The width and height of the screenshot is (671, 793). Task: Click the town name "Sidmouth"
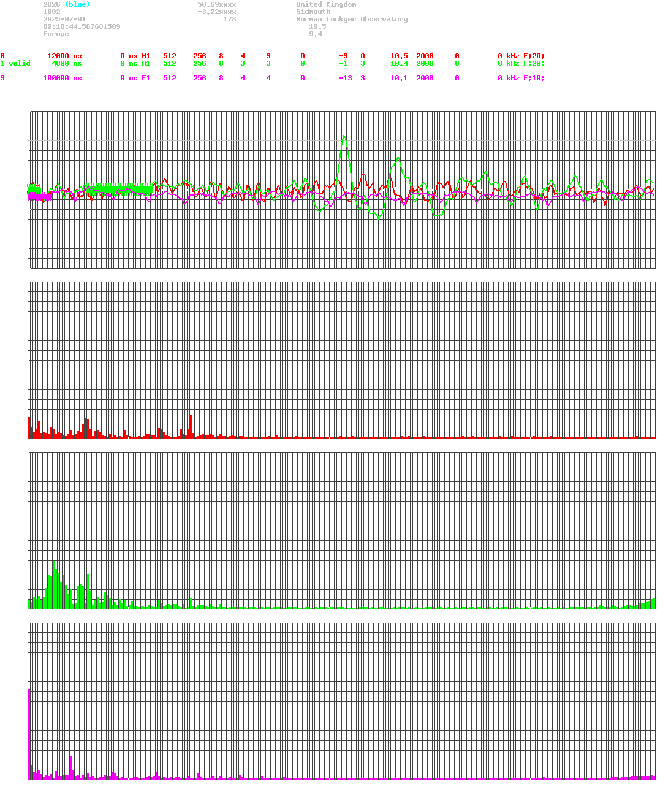click(313, 12)
